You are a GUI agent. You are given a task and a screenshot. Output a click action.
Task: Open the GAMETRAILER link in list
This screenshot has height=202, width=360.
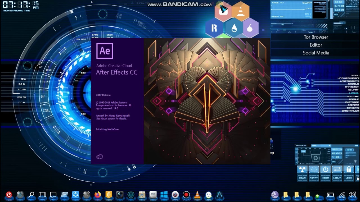point(350,111)
